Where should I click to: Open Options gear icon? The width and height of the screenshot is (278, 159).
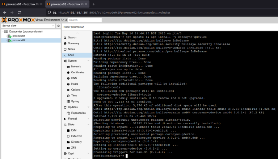click(68, 90)
